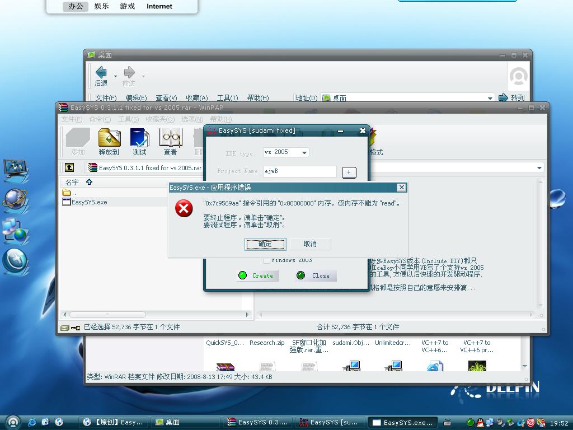Toggle the Windows 2003 checkbox in EasySYS
Screen dimensions: 573x430
266,260
